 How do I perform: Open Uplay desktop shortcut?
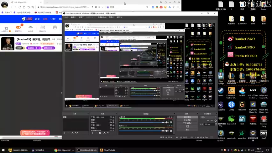(x=232, y=106)
